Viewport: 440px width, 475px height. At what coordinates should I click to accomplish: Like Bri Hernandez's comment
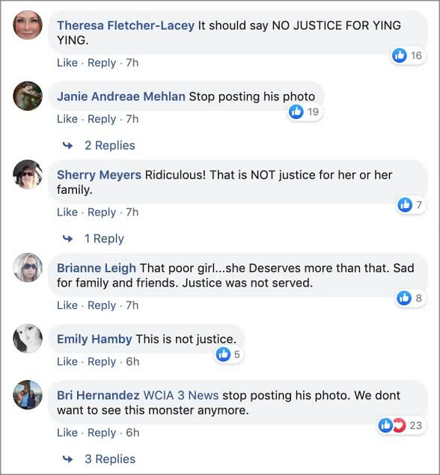click(67, 432)
